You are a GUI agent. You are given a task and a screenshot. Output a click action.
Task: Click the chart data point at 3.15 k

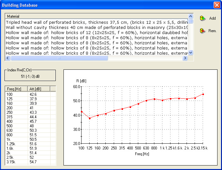tap(203, 94)
